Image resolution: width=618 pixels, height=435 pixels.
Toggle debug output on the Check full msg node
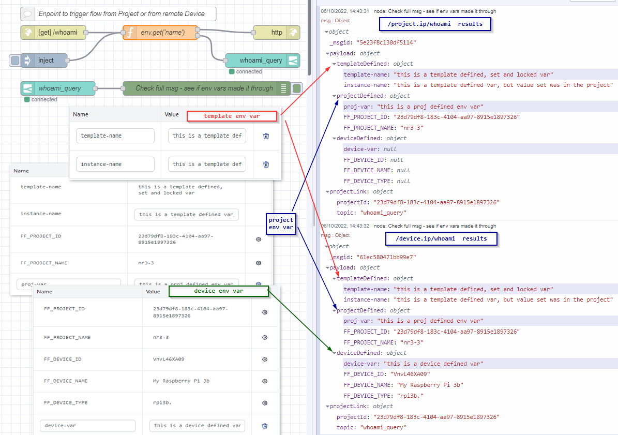pos(296,88)
